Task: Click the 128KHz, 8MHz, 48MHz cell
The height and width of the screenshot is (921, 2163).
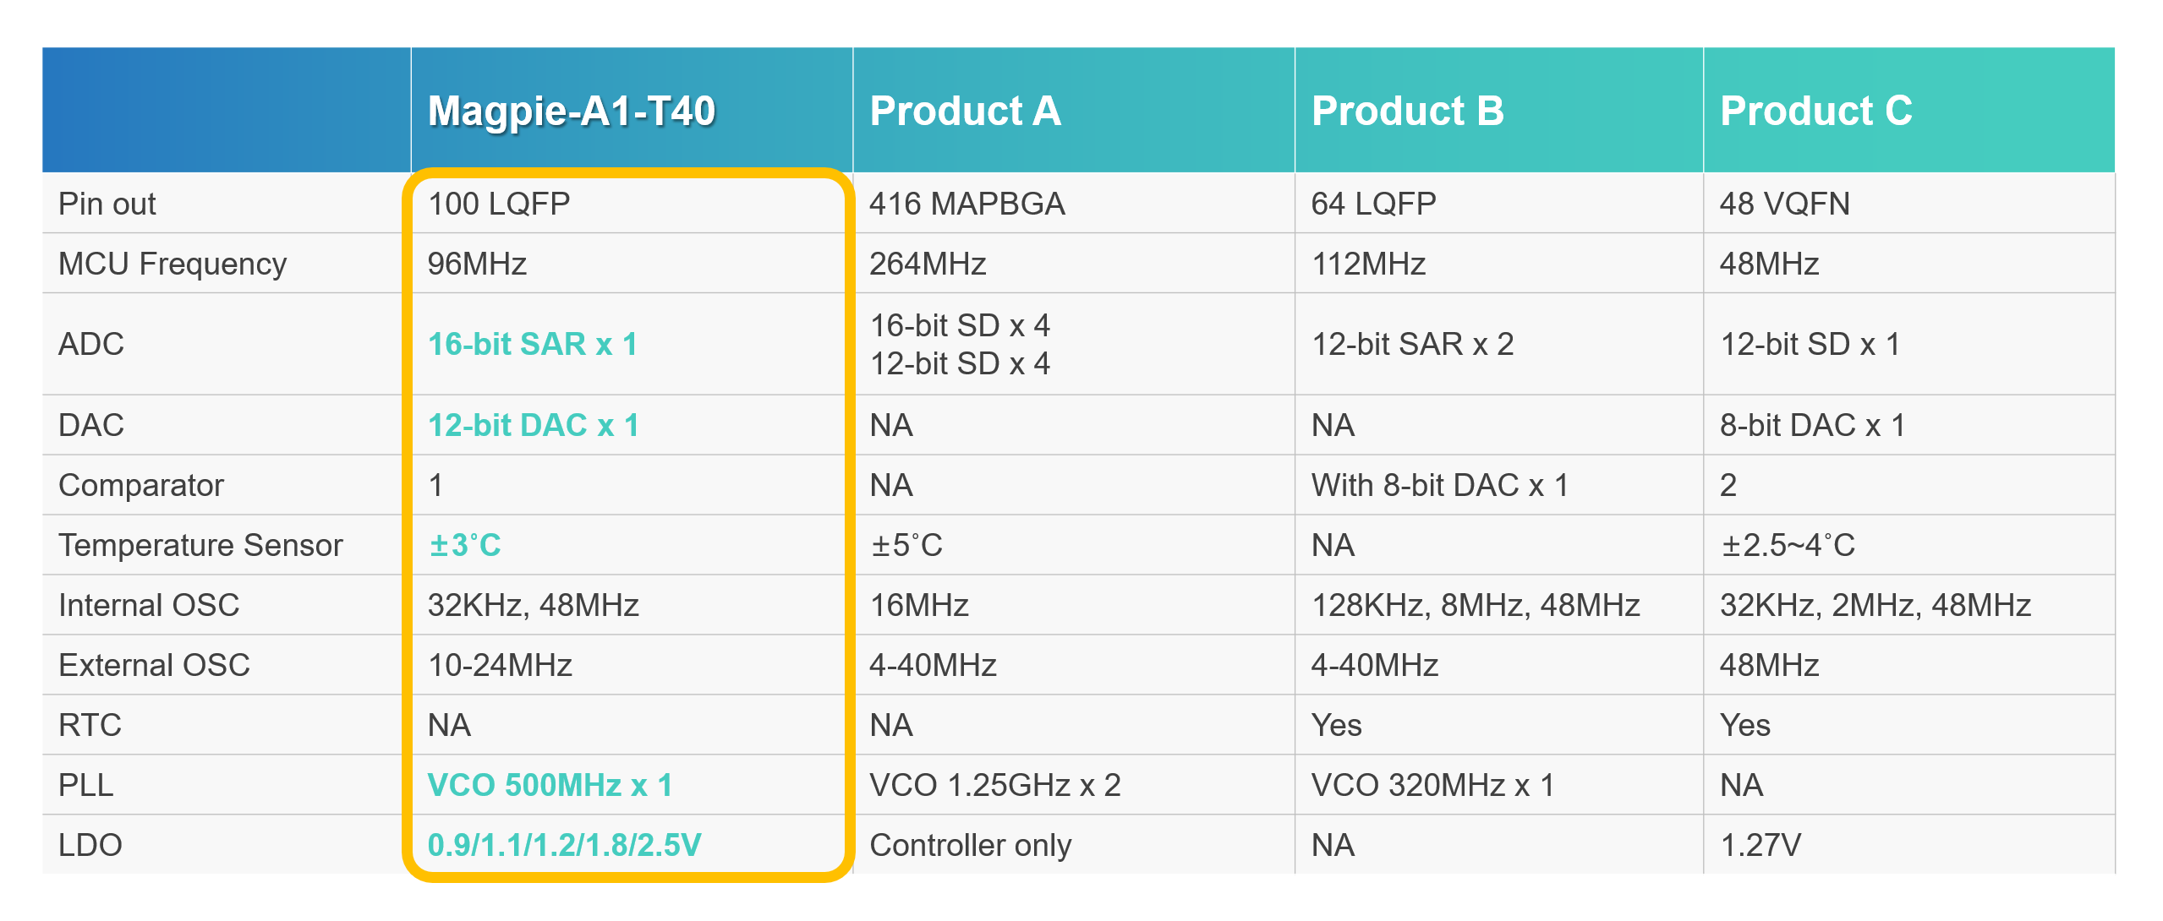Action: (x=1475, y=605)
